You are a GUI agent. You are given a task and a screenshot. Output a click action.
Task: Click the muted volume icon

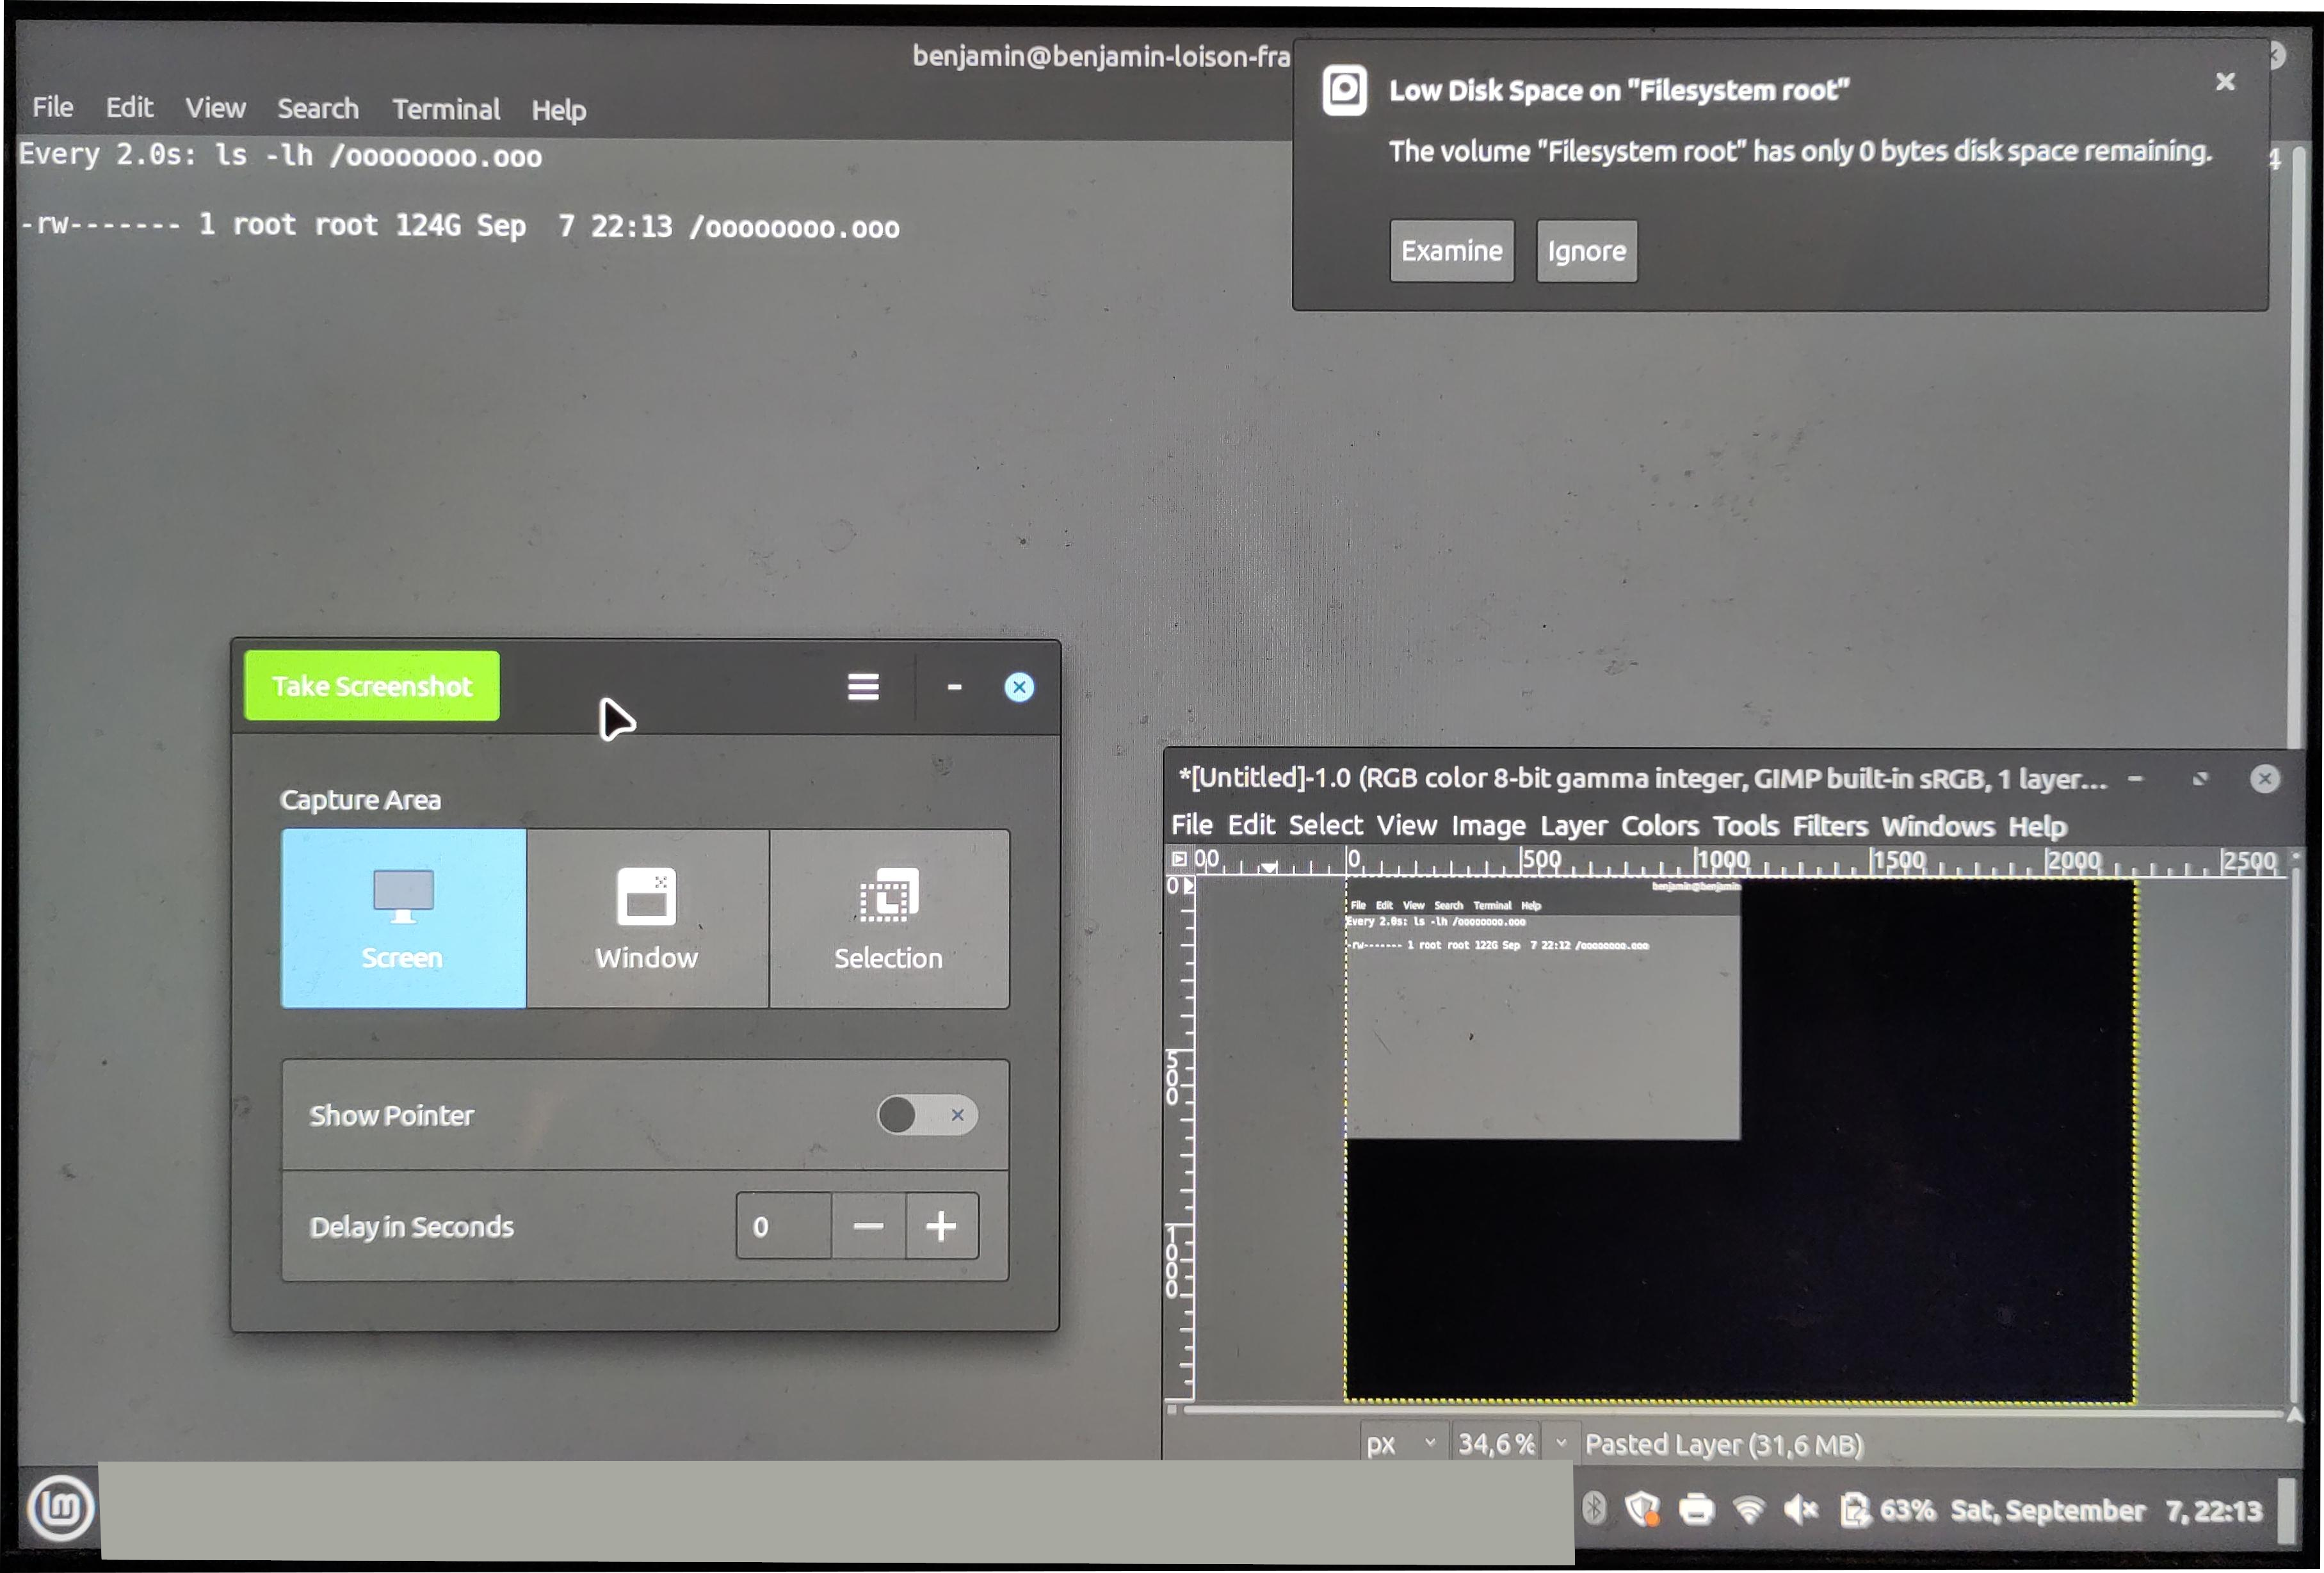pos(1800,1508)
